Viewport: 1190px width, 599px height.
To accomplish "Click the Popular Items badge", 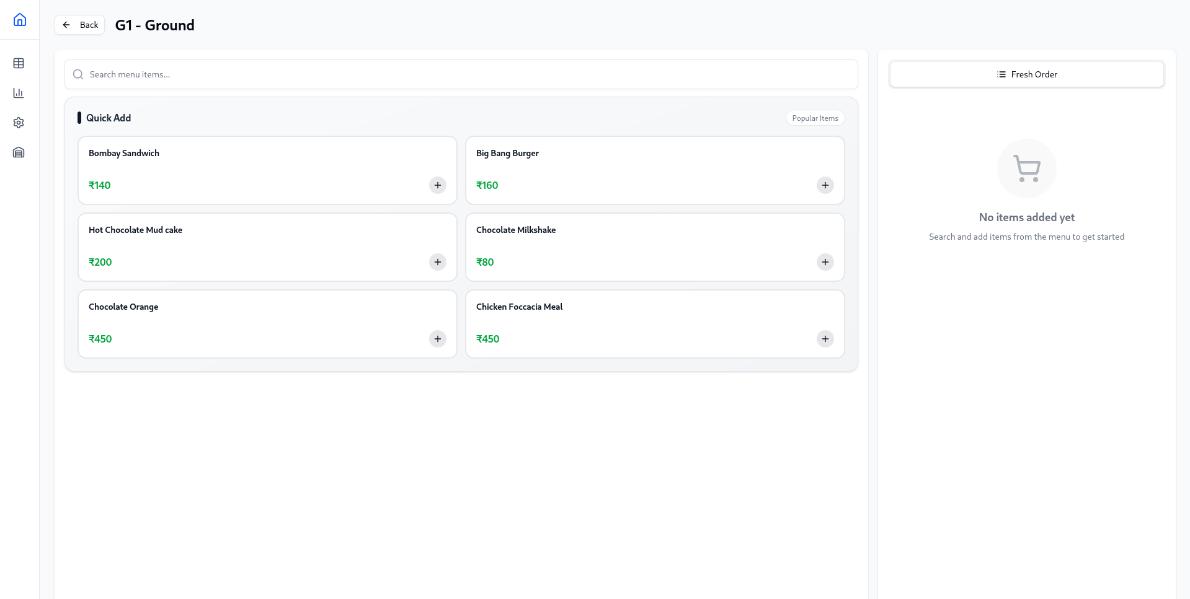I will [x=815, y=118].
